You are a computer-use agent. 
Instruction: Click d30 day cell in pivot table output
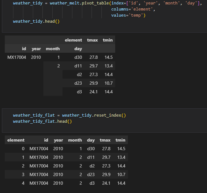[78, 57]
